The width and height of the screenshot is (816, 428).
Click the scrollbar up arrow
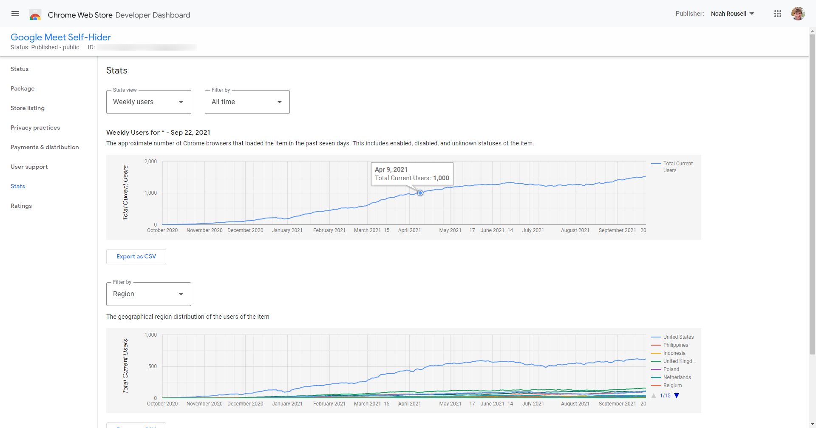[x=812, y=31]
